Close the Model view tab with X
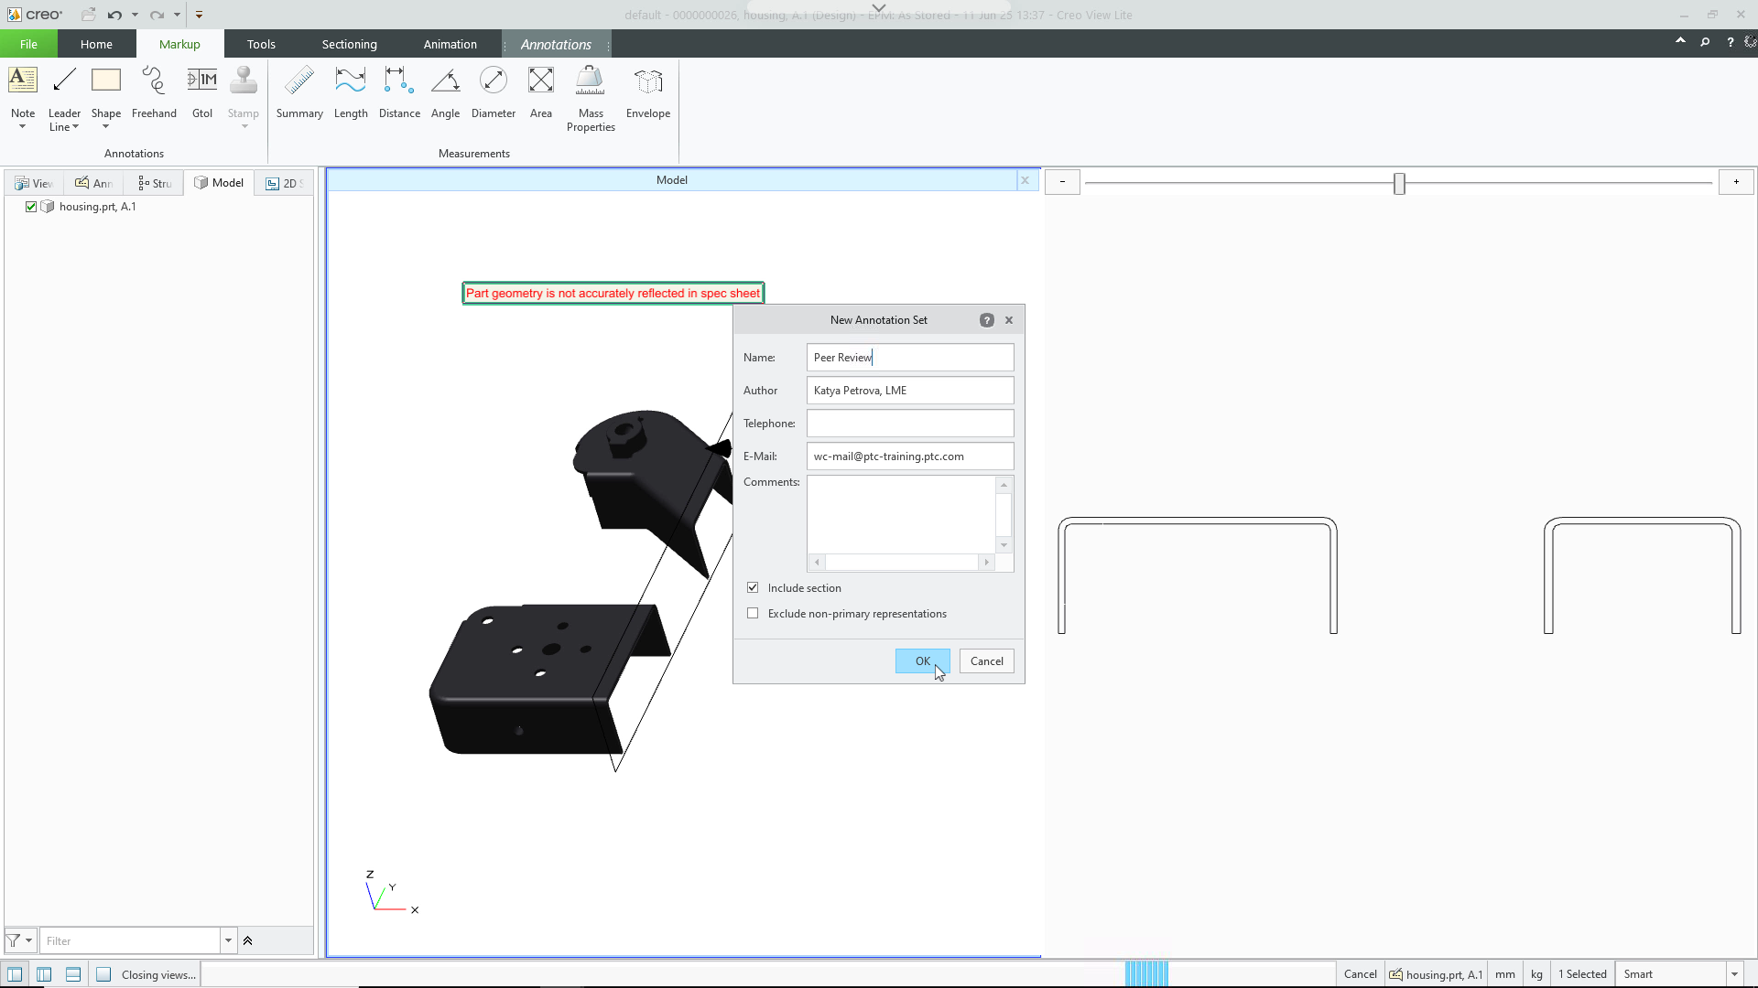 [x=1025, y=180]
